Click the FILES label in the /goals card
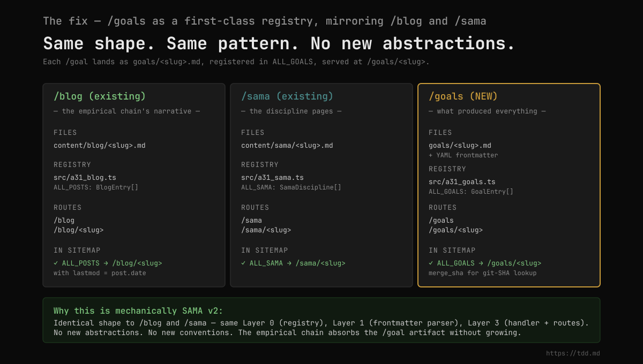The image size is (643, 364). pyautogui.click(x=440, y=133)
